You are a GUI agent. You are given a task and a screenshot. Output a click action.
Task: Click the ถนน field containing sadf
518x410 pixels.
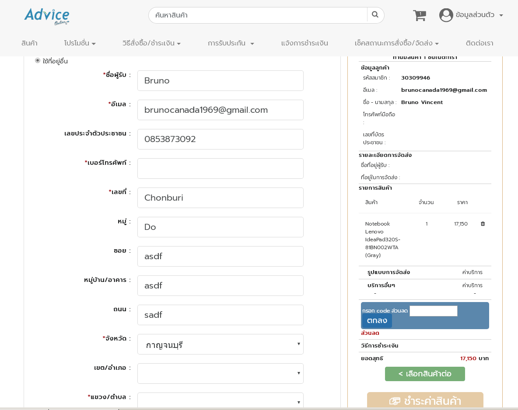[220, 315]
